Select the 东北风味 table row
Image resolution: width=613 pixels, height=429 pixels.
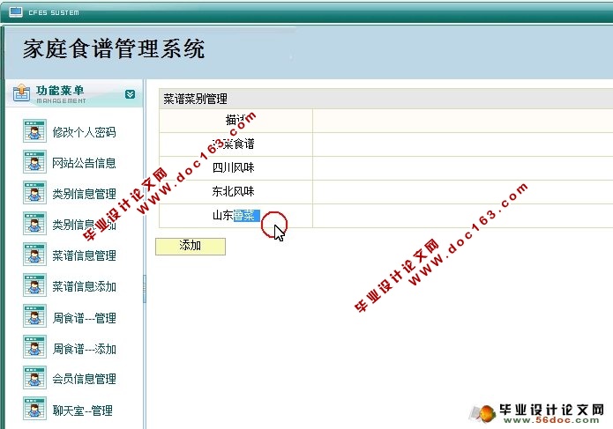click(385, 192)
